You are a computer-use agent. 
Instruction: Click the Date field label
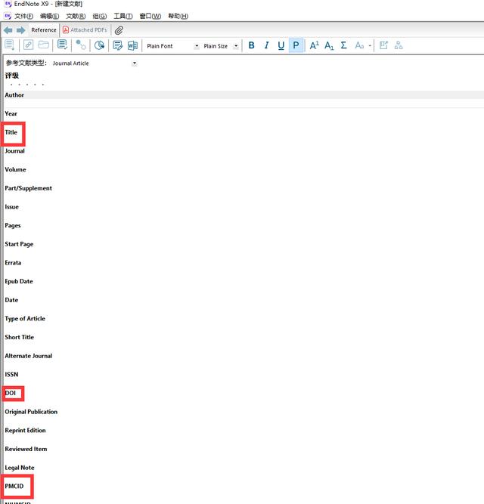[11, 300]
